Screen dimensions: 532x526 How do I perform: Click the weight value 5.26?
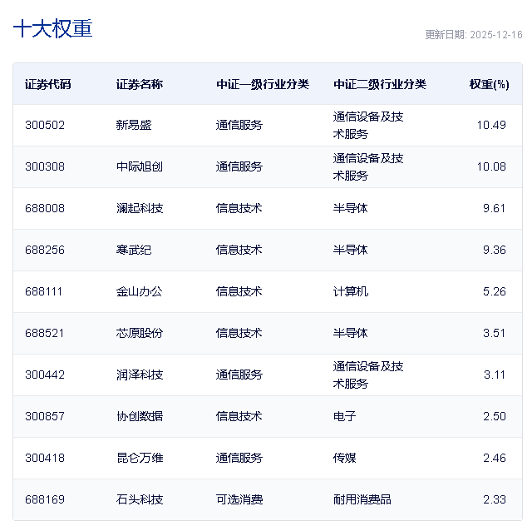pos(495,291)
